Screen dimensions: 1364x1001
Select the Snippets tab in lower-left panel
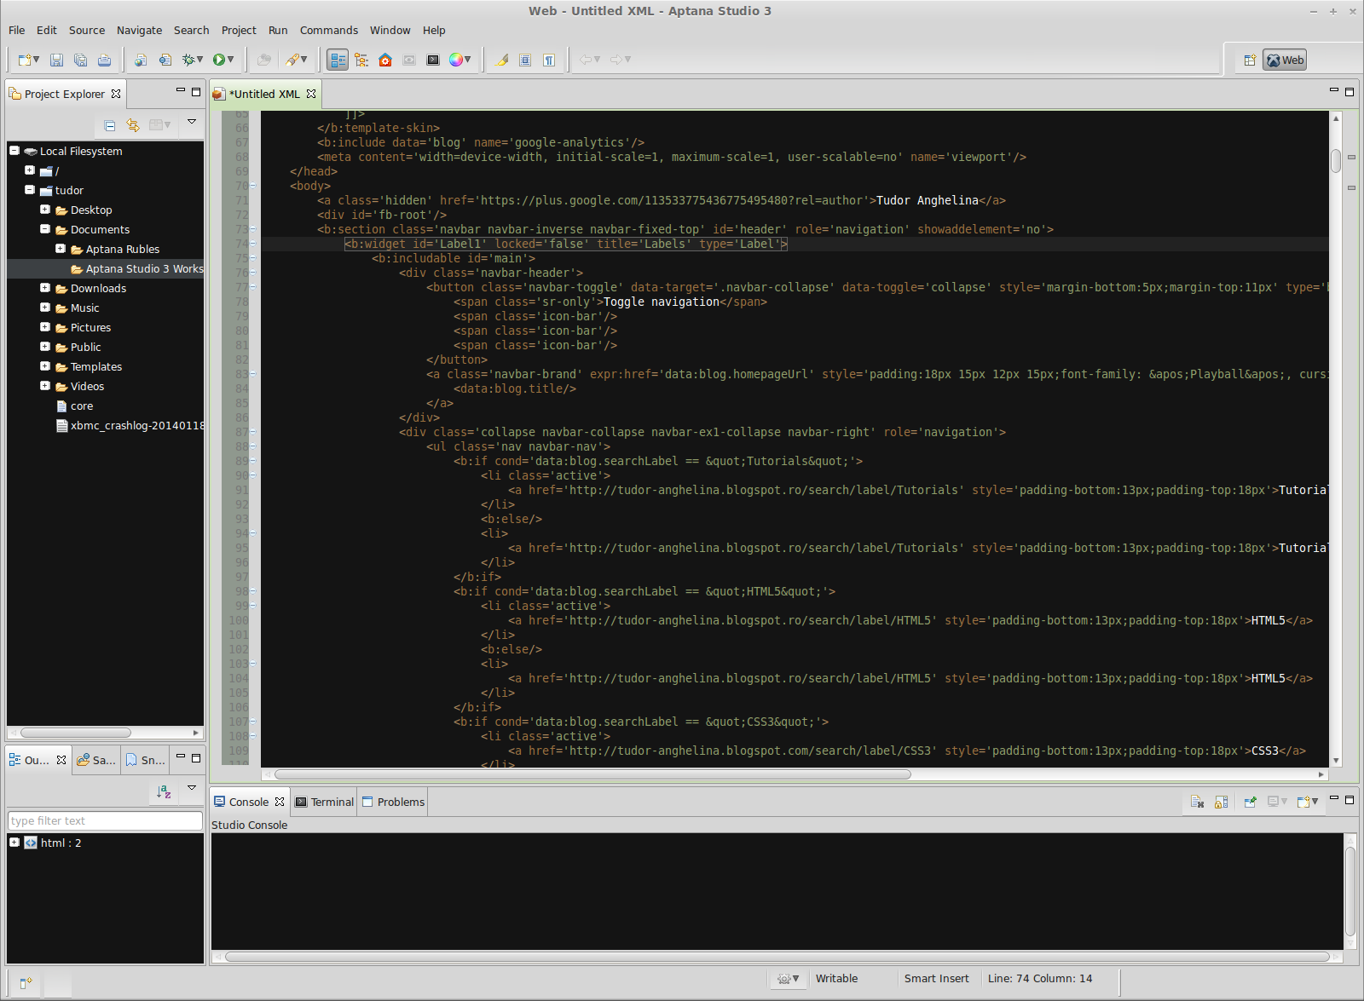tap(146, 760)
